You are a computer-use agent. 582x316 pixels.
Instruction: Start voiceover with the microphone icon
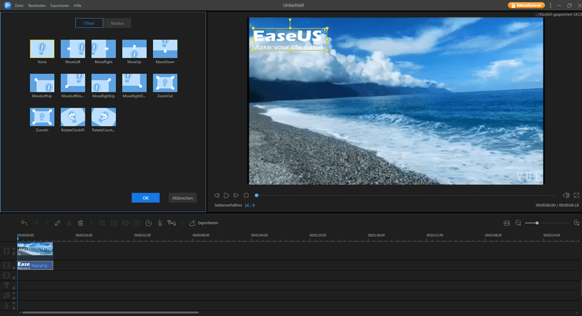[160, 223]
